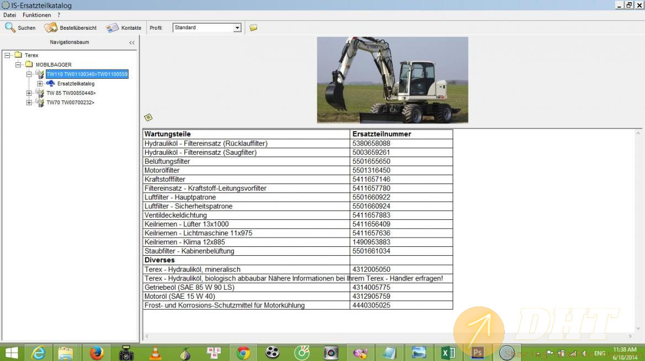Click part number 4440305025
Image resolution: width=645 pixels, height=361 pixels.
371,305
